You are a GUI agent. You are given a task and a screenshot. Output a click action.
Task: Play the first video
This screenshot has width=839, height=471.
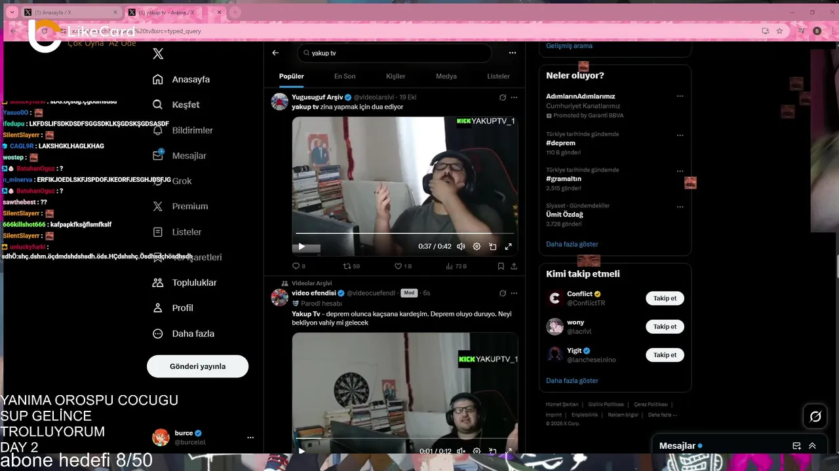pos(302,247)
